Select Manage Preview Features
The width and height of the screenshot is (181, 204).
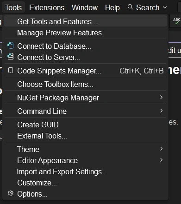tap(85, 33)
